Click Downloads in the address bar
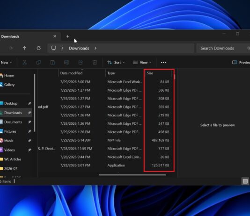The image size is (250, 216). click(79, 48)
